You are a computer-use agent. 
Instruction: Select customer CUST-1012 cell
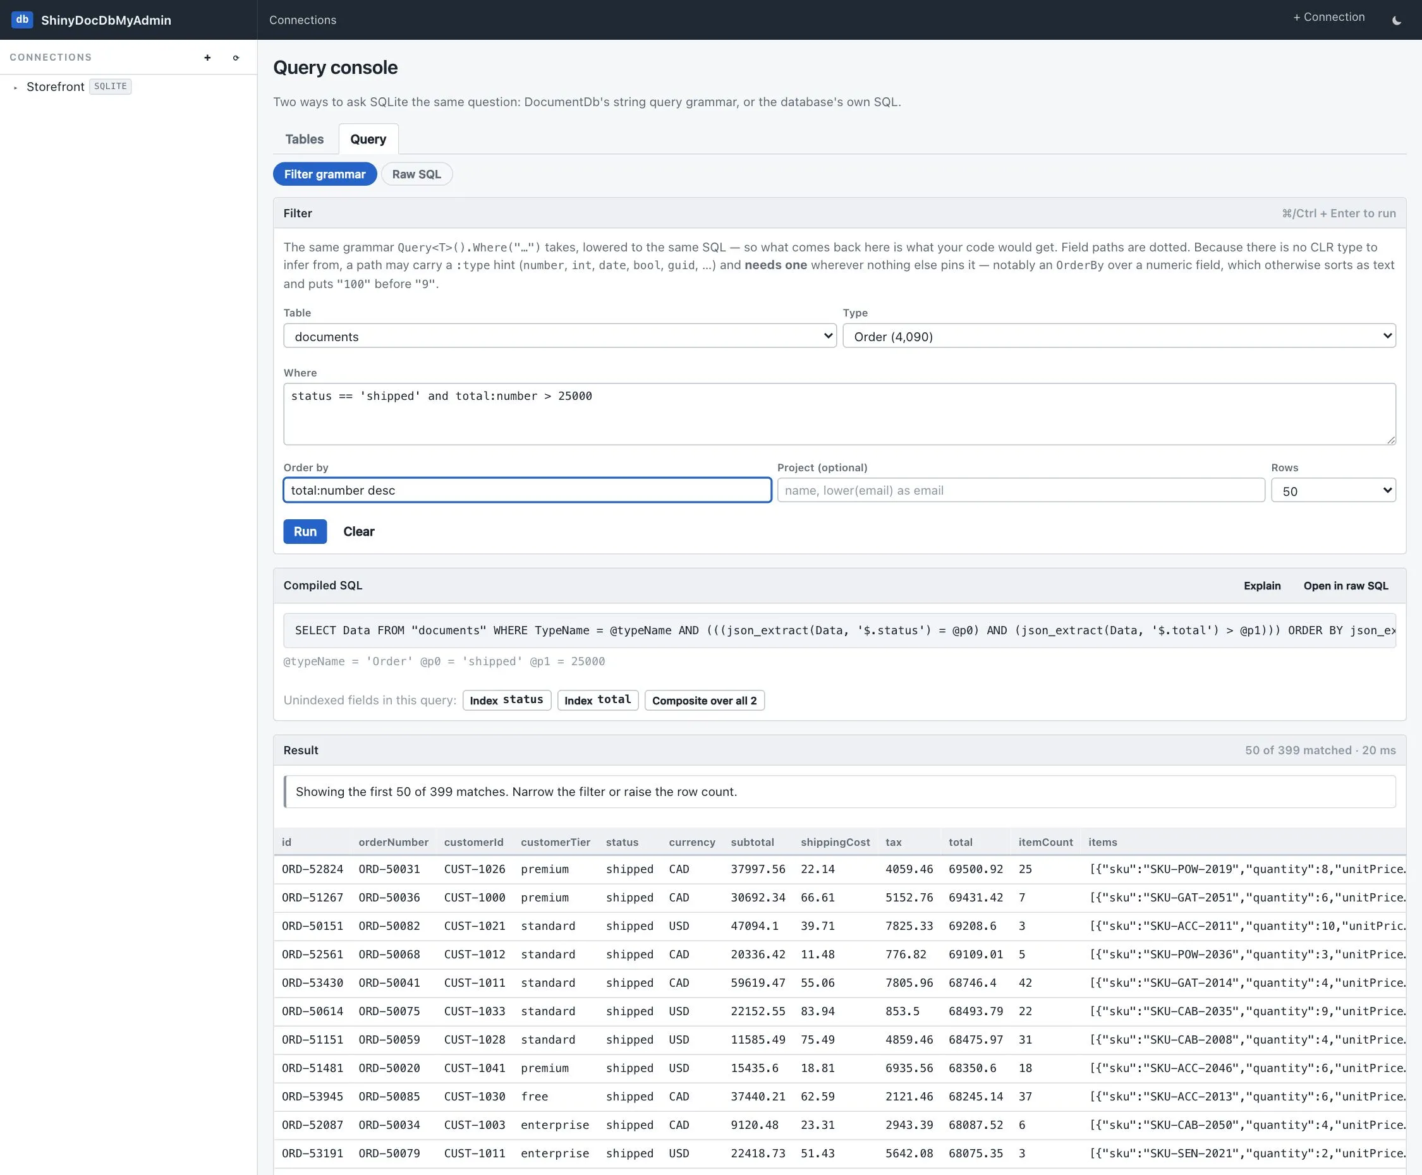[x=475, y=955]
